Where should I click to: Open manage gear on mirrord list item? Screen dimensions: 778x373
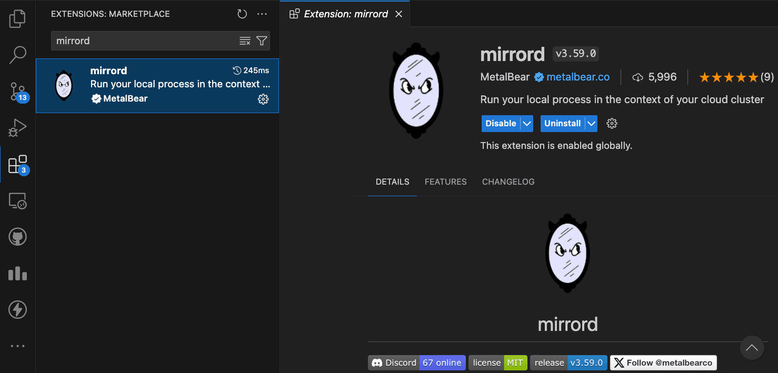[x=263, y=99]
